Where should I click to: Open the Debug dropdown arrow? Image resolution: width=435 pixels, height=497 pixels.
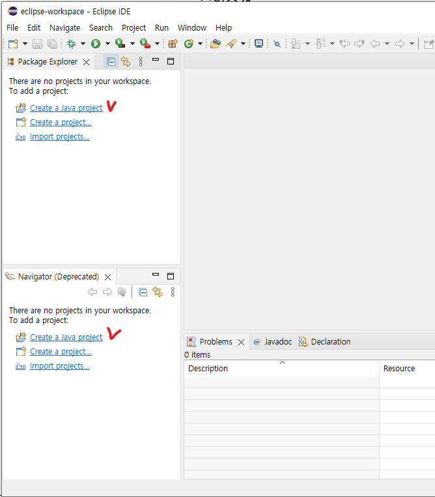pos(83,44)
